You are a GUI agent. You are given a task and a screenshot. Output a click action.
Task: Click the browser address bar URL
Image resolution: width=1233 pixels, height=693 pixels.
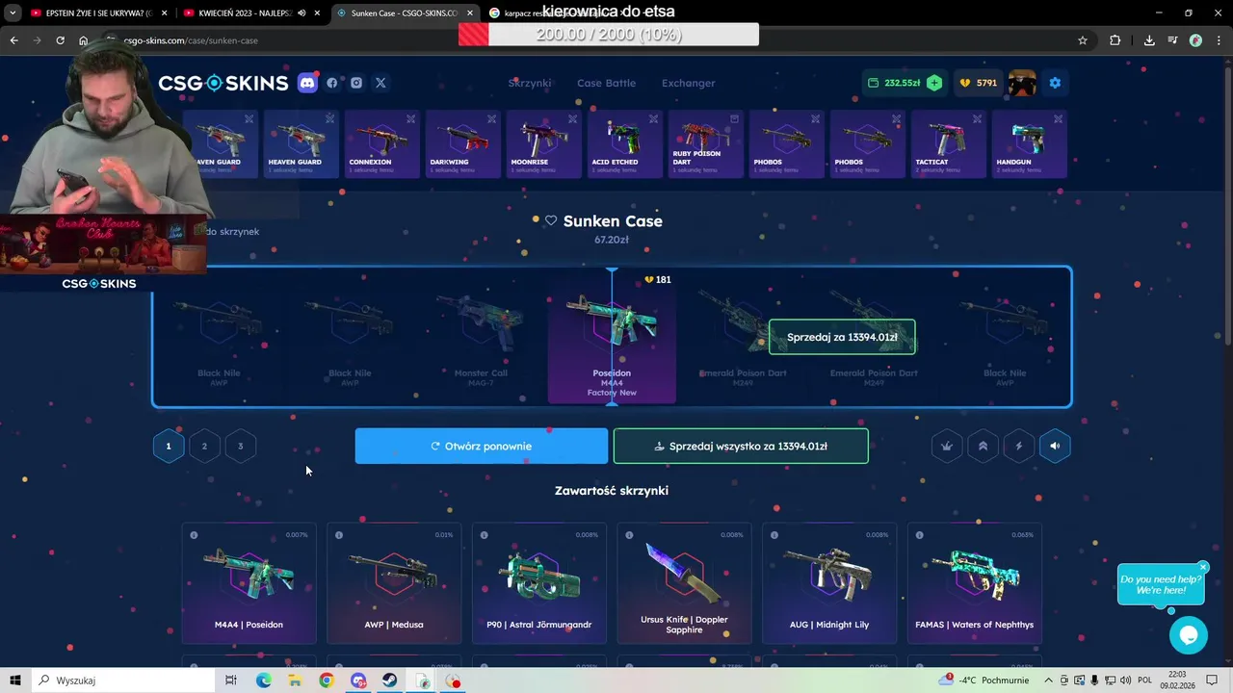point(191,40)
